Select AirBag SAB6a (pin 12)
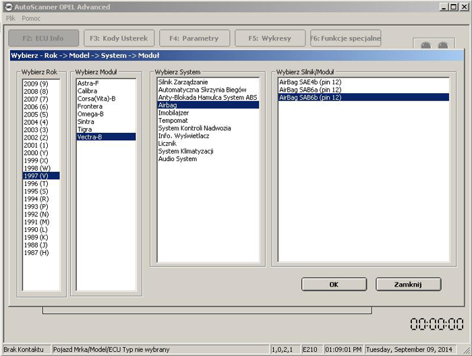 pyautogui.click(x=310, y=90)
